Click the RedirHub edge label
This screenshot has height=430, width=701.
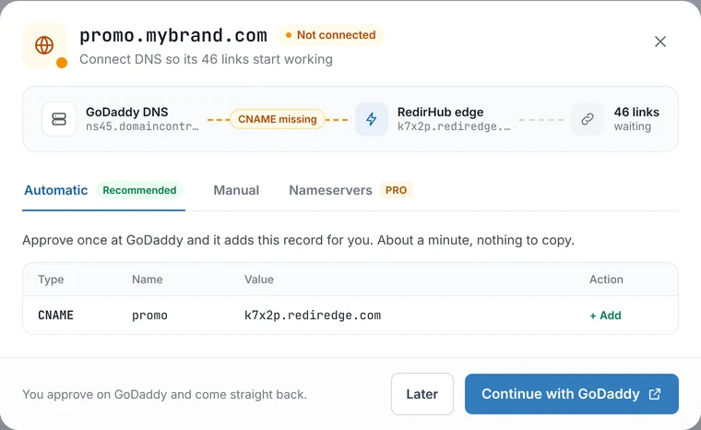point(440,112)
